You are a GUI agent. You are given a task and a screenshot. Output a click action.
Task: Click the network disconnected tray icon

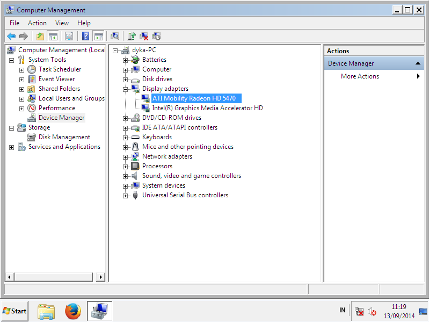point(359,312)
